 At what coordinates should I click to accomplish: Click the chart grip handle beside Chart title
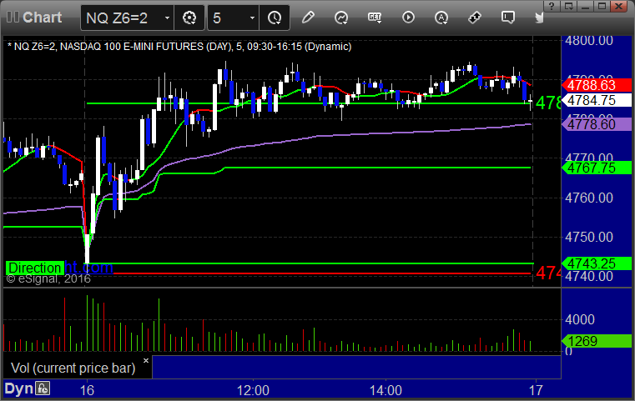click(13, 18)
